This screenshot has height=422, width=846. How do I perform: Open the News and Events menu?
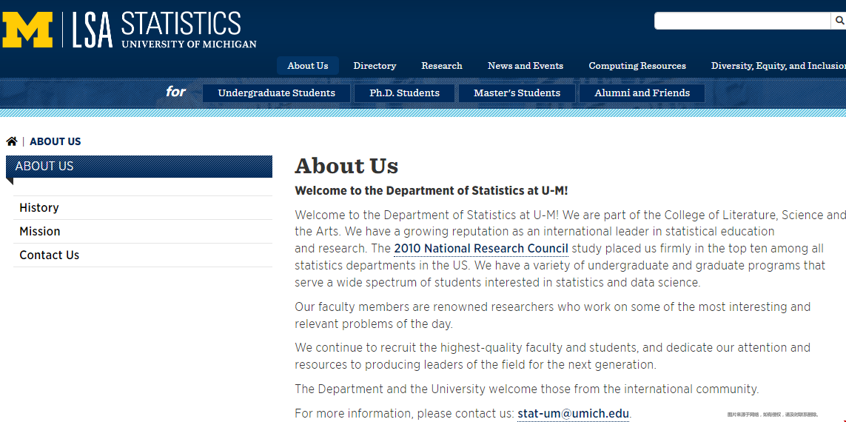(526, 66)
